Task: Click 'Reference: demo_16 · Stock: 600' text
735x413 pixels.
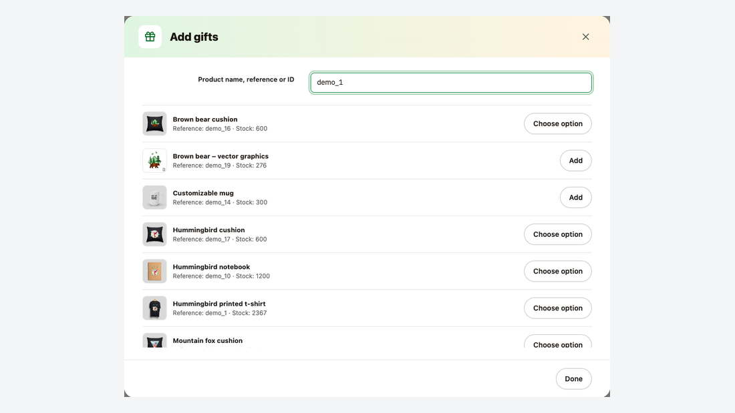Action: pos(220,129)
